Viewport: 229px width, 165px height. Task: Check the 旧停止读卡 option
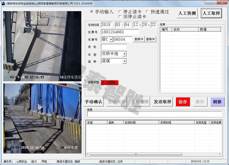120,17
